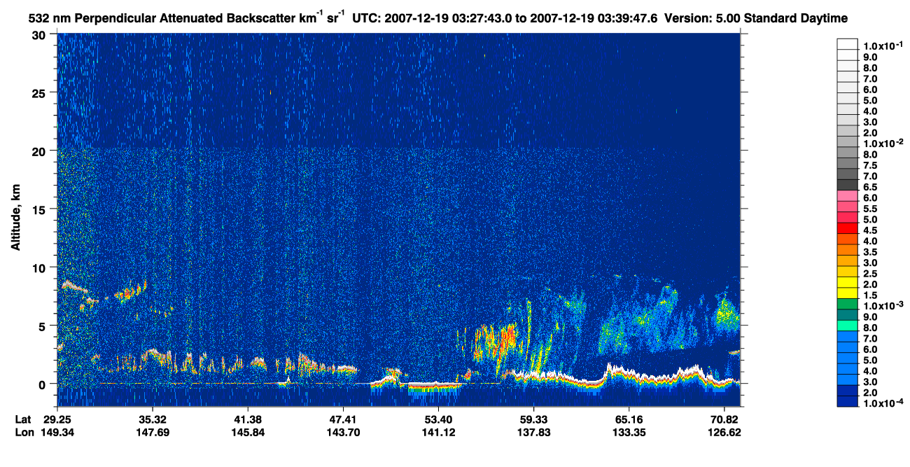Select the light pink swatch below 6.5
The height and width of the screenshot is (467, 910).
click(x=847, y=195)
